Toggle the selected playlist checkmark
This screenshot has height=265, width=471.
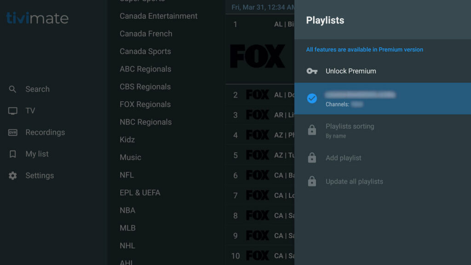[x=312, y=98]
